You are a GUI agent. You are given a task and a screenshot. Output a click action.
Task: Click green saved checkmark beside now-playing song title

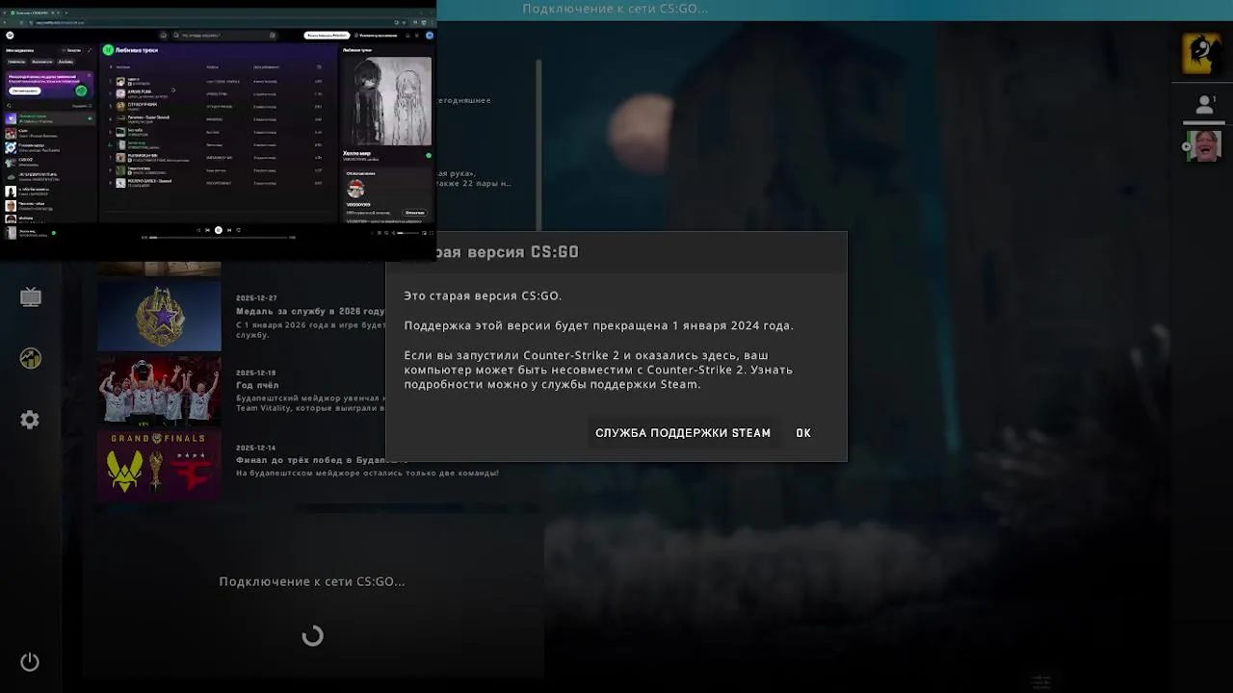pyautogui.click(x=429, y=155)
